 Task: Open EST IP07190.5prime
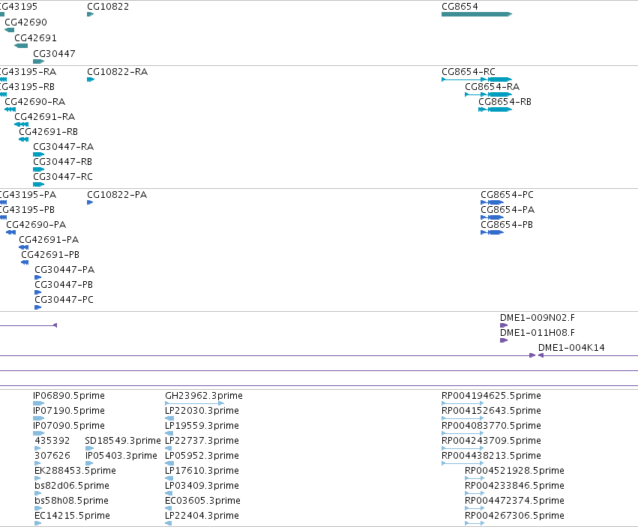[39, 418]
